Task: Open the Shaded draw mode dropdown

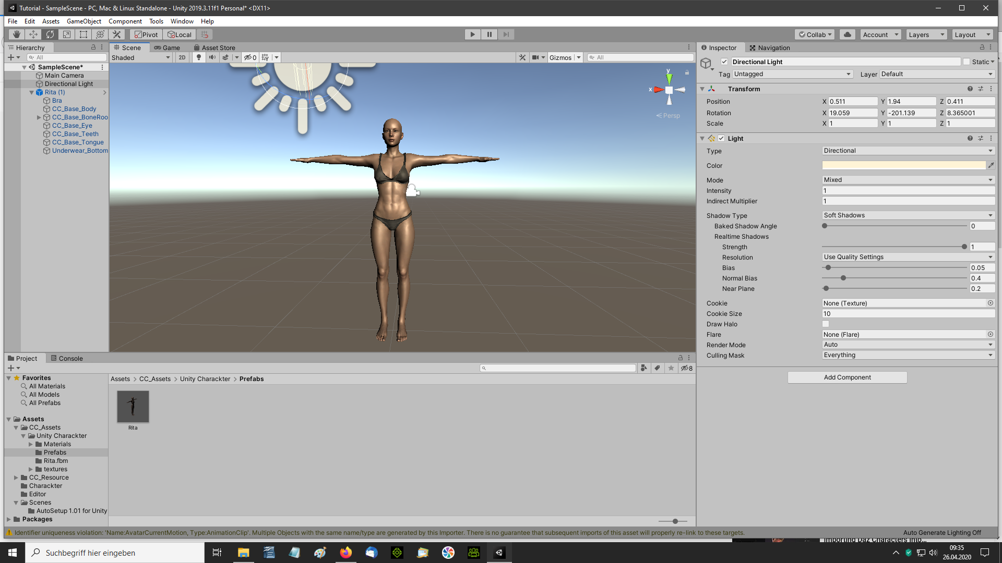Action: point(141,57)
